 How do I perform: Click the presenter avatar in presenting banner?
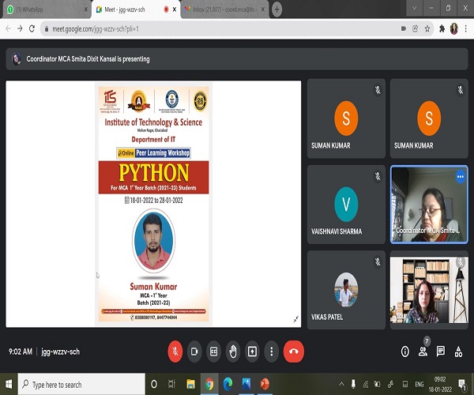pos(17,59)
